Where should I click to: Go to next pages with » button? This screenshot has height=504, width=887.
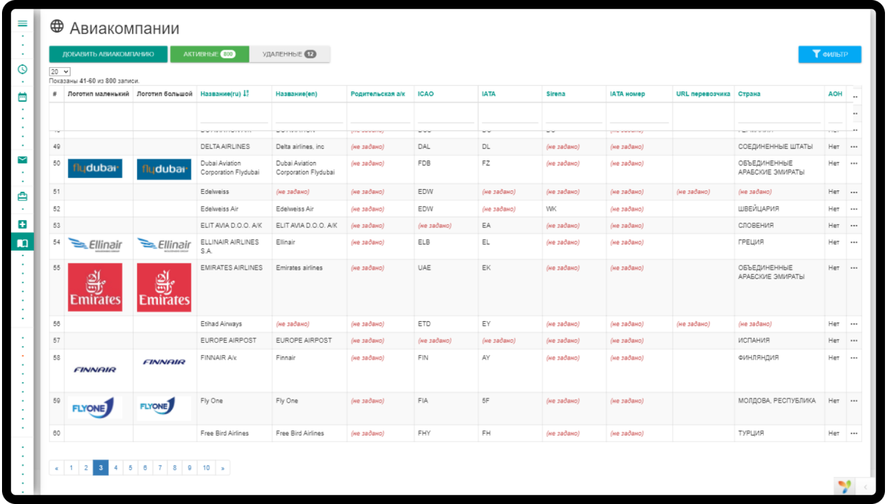tap(222, 467)
